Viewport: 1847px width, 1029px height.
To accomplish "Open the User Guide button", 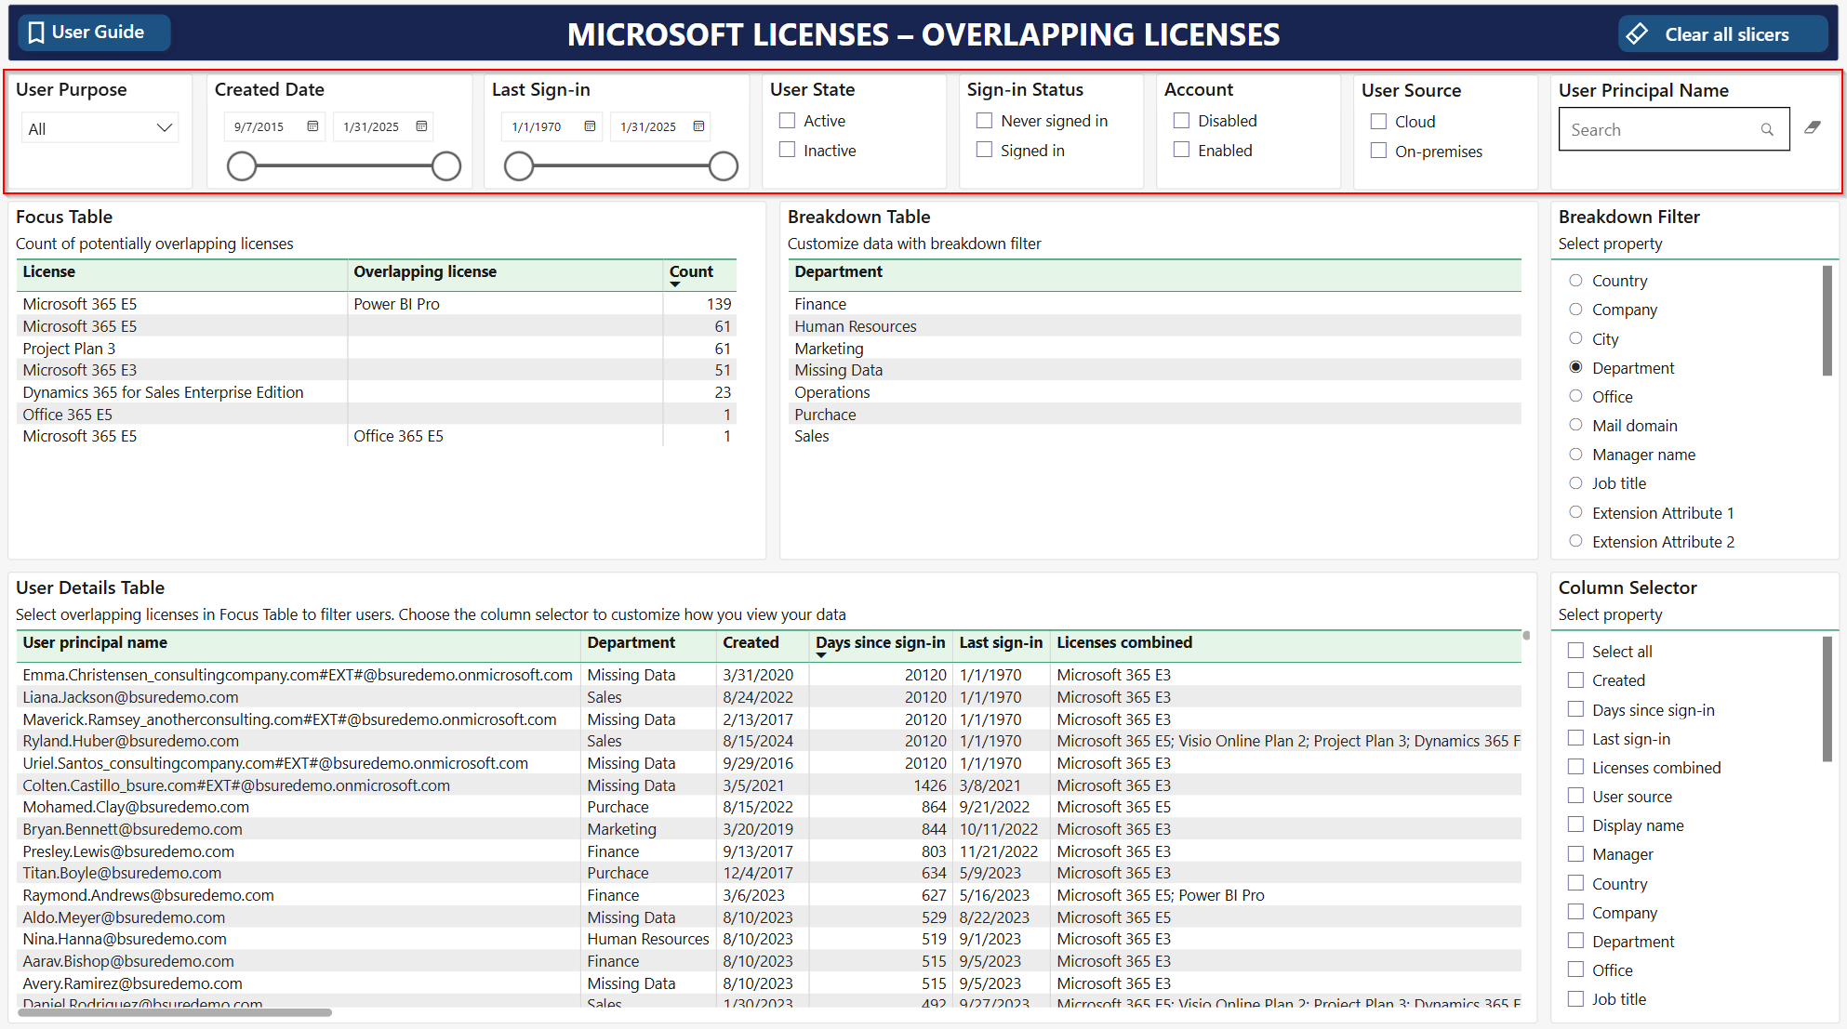I will tap(97, 33).
